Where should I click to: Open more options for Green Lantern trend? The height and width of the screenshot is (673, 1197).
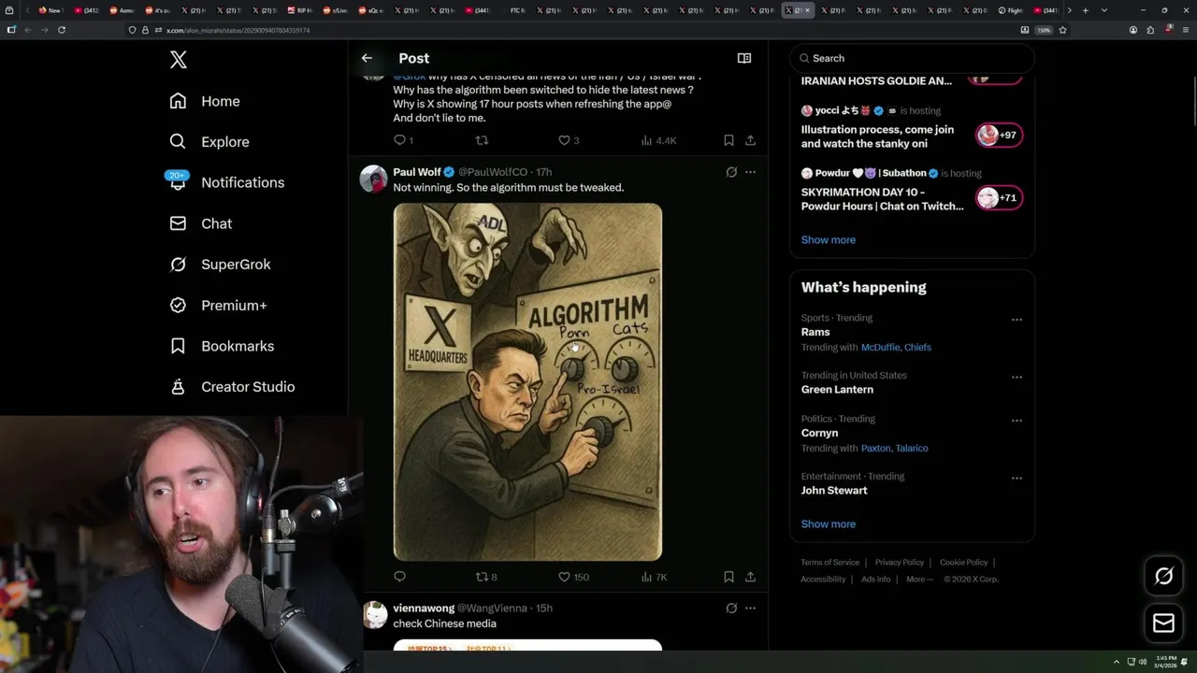click(x=1017, y=378)
